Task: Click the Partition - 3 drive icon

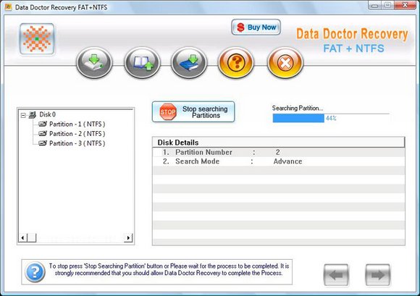Action: [x=43, y=143]
